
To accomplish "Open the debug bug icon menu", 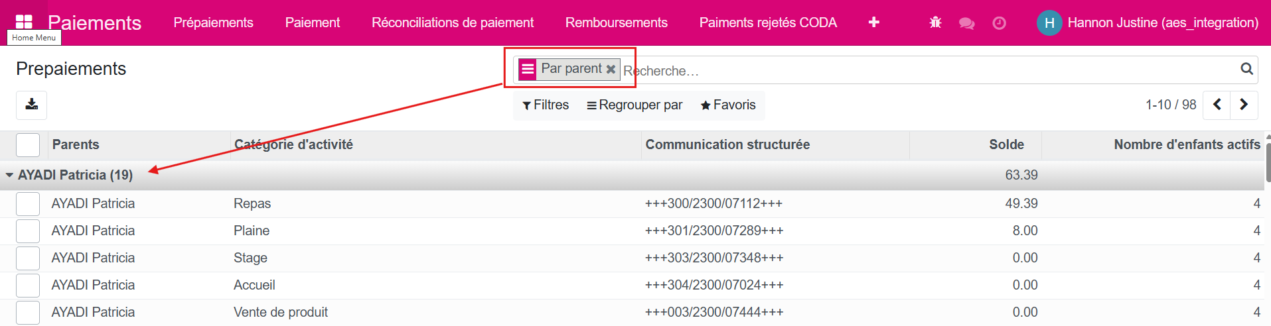I will point(936,23).
